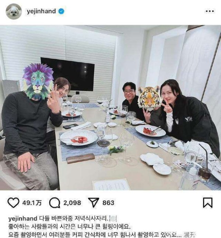Open the three-dot more options menu
221x238 pixels.
[x=210, y=11]
